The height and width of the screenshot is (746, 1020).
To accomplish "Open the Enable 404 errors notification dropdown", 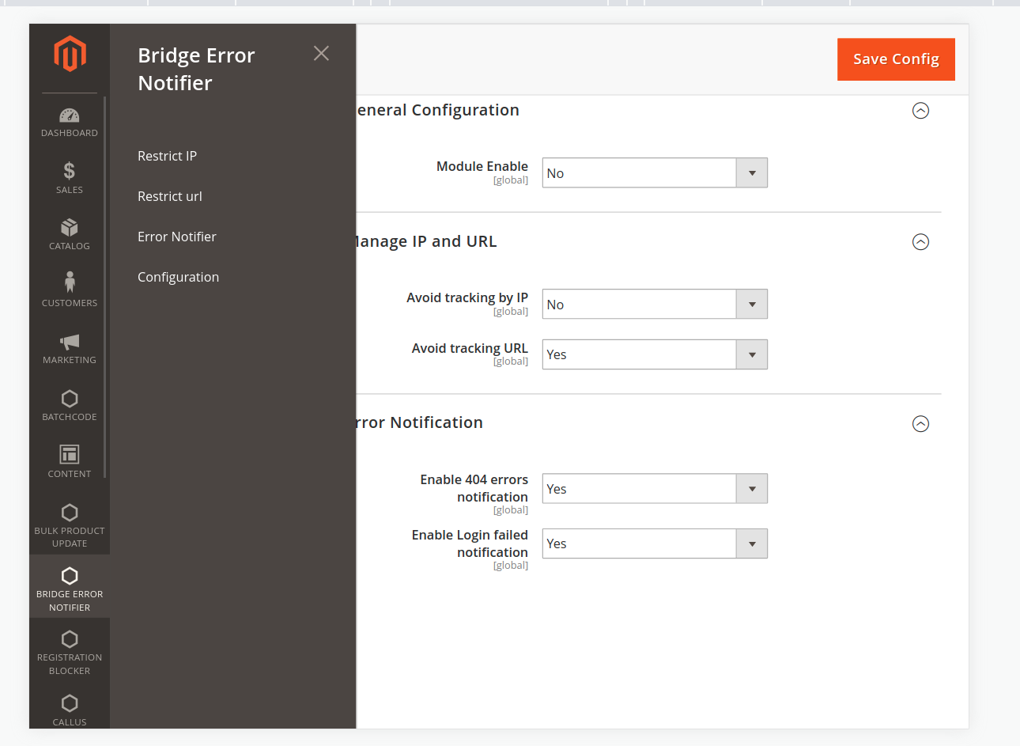I will (654, 489).
